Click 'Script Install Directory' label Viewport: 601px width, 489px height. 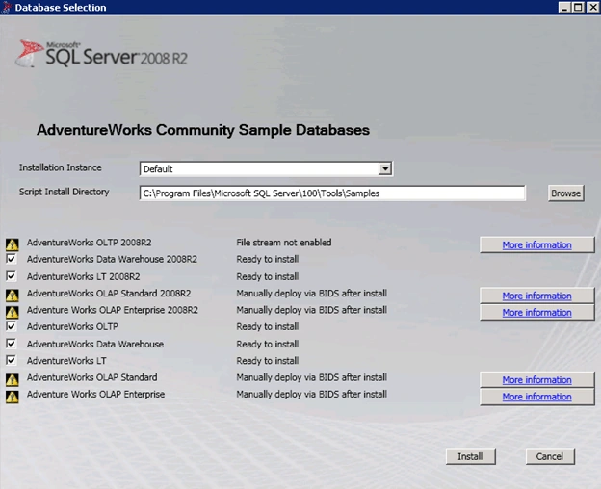[x=64, y=192]
